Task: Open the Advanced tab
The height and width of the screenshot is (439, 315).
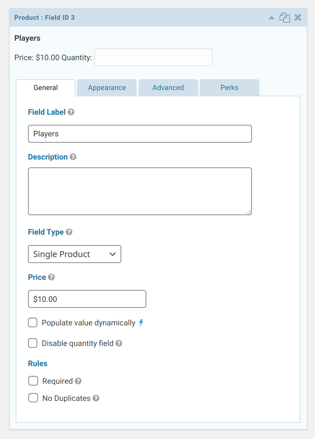Action: tap(168, 88)
